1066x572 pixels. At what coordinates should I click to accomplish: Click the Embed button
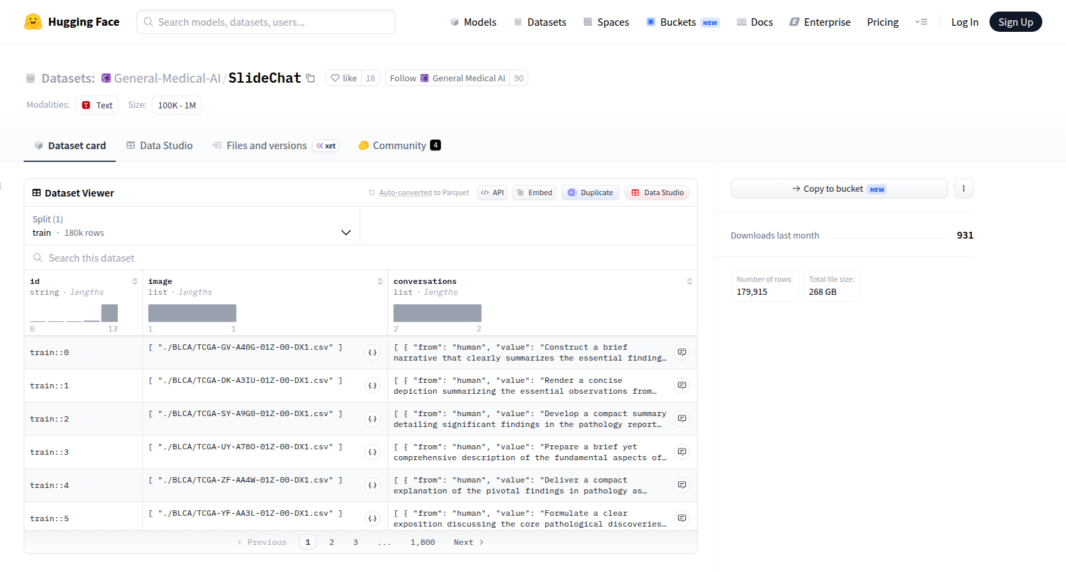click(x=534, y=192)
